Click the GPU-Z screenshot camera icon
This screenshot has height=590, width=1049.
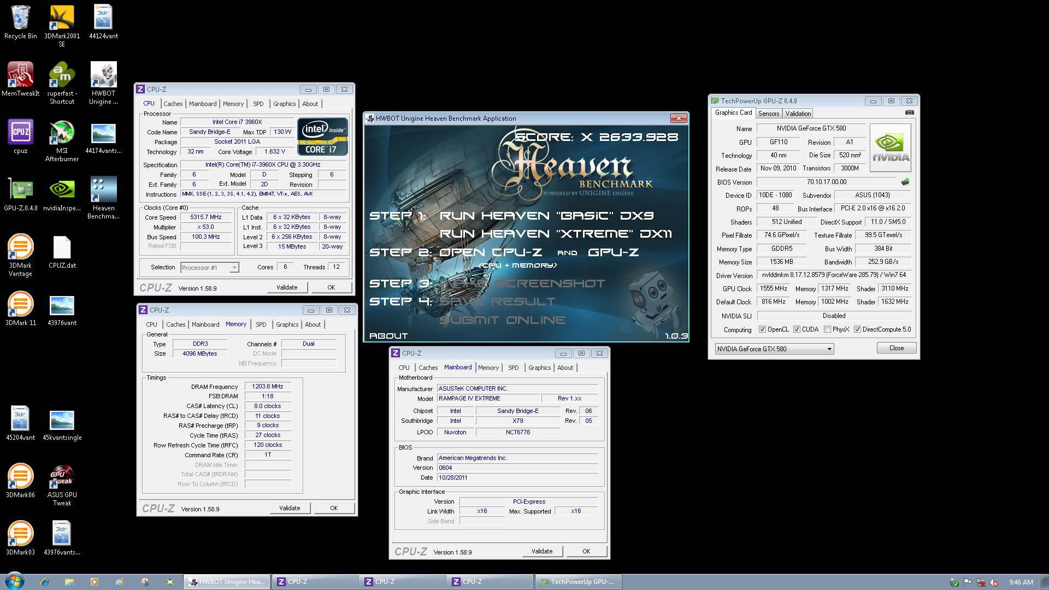(x=909, y=113)
